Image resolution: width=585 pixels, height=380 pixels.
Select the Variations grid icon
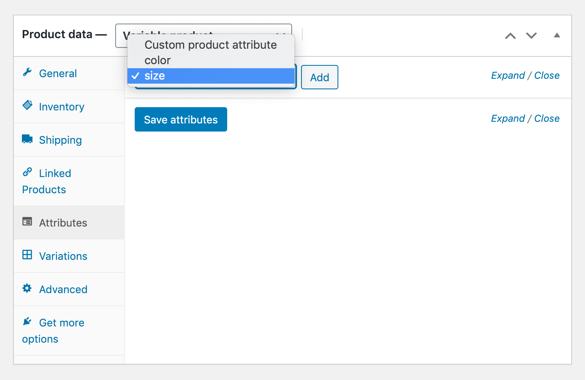point(27,255)
